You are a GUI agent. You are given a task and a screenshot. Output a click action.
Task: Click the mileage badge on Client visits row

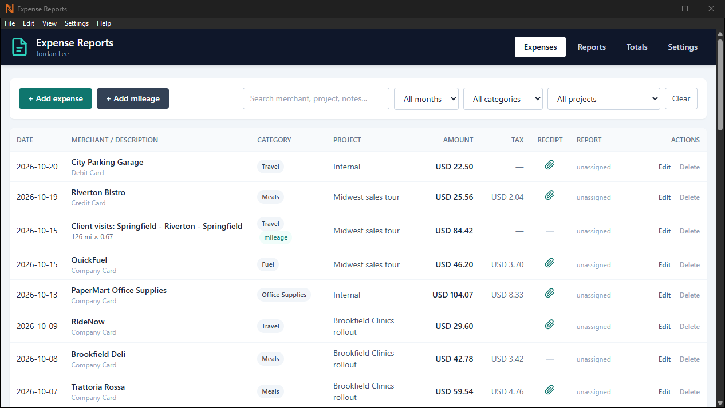(x=275, y=237)
